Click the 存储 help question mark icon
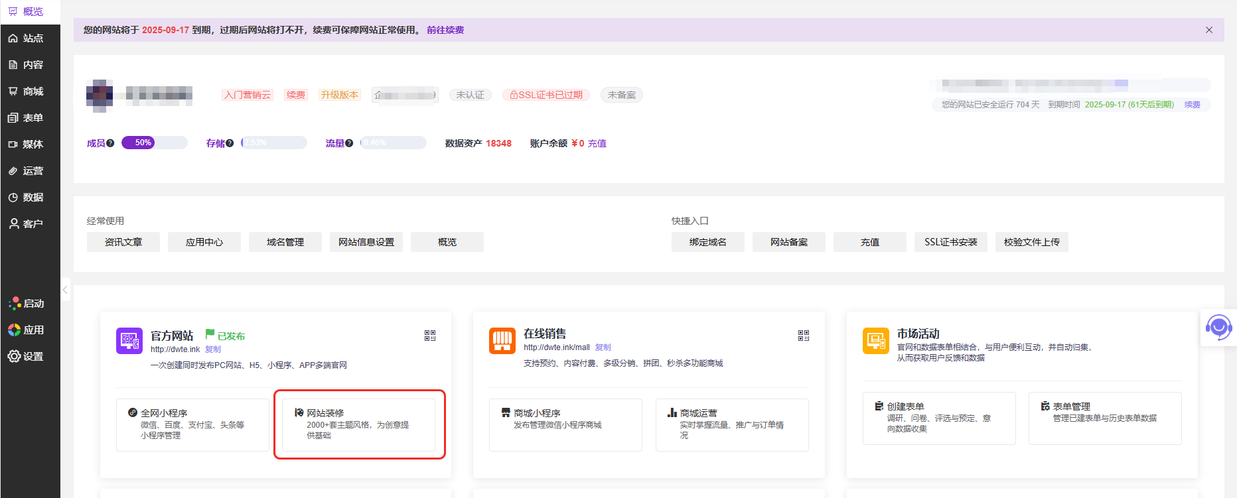 coord(230,143)
